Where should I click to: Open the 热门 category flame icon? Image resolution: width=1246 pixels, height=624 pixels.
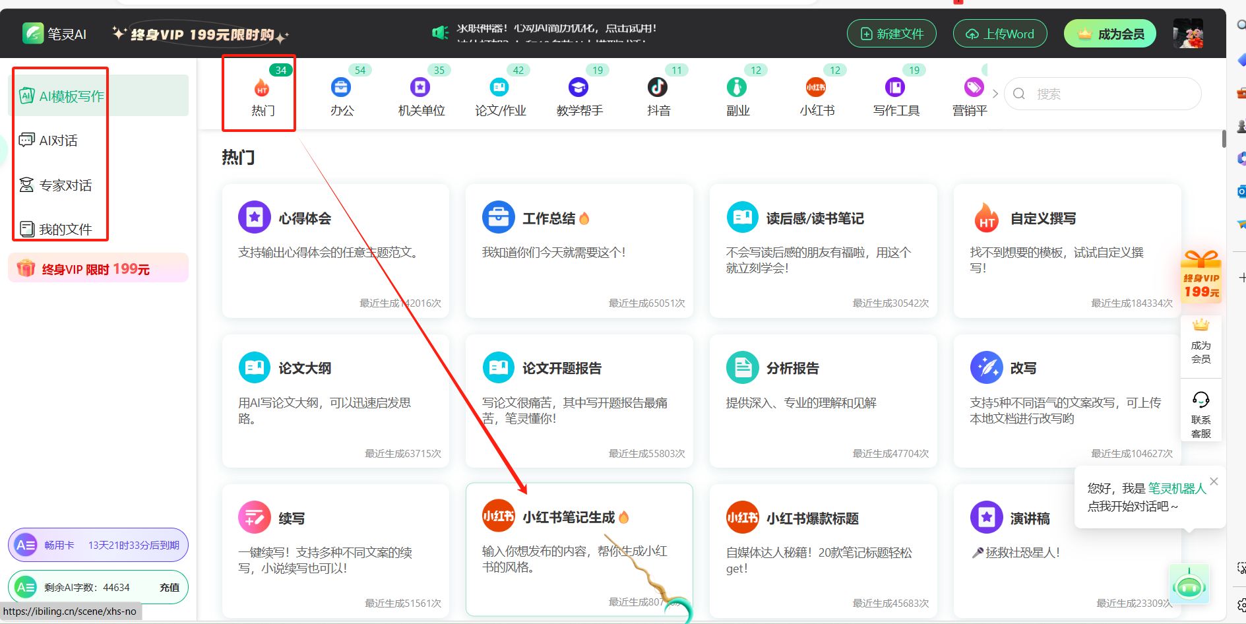262,88
